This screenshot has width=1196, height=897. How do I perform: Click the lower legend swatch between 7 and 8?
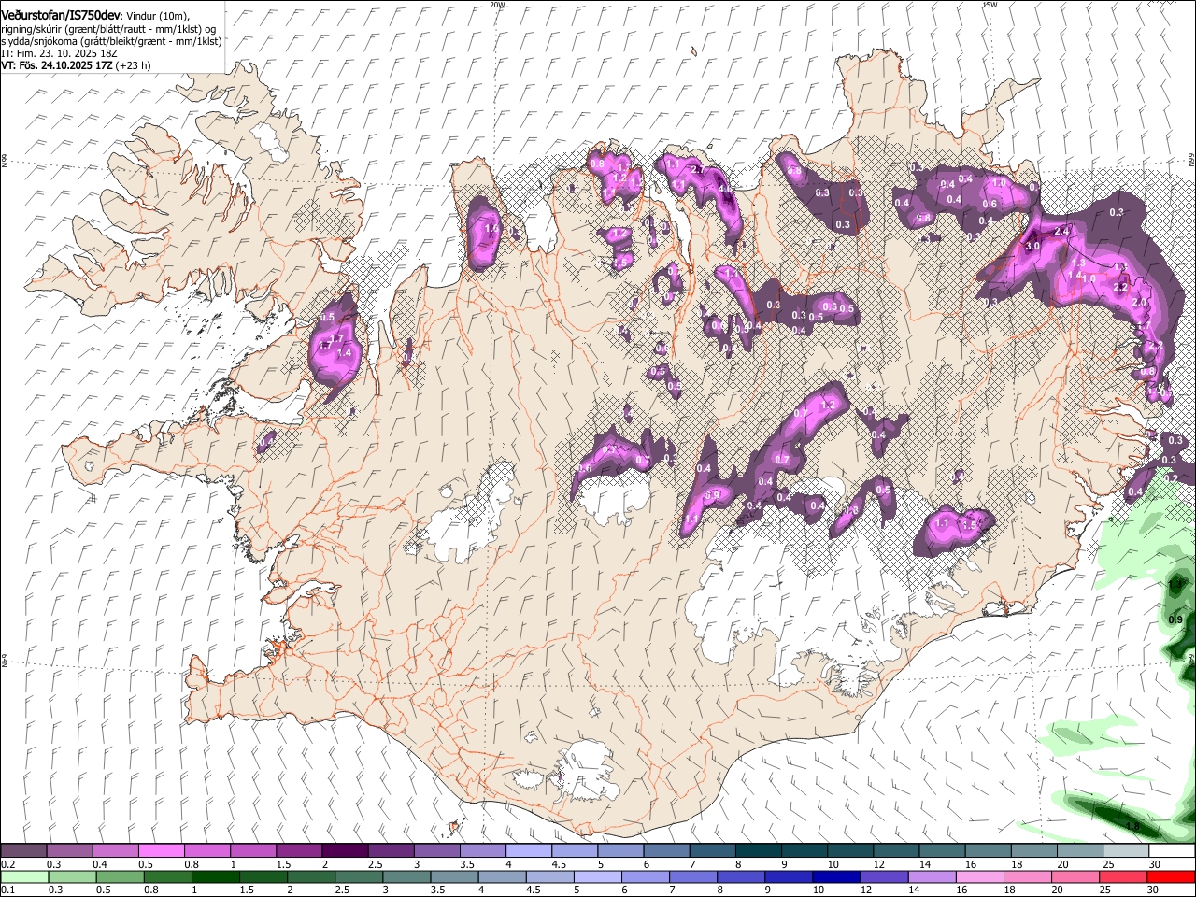point(693,877)
